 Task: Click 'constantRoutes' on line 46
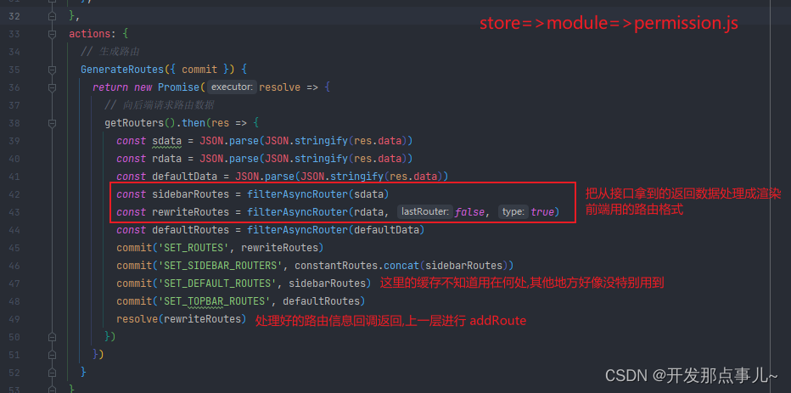(x=336, y=266)
